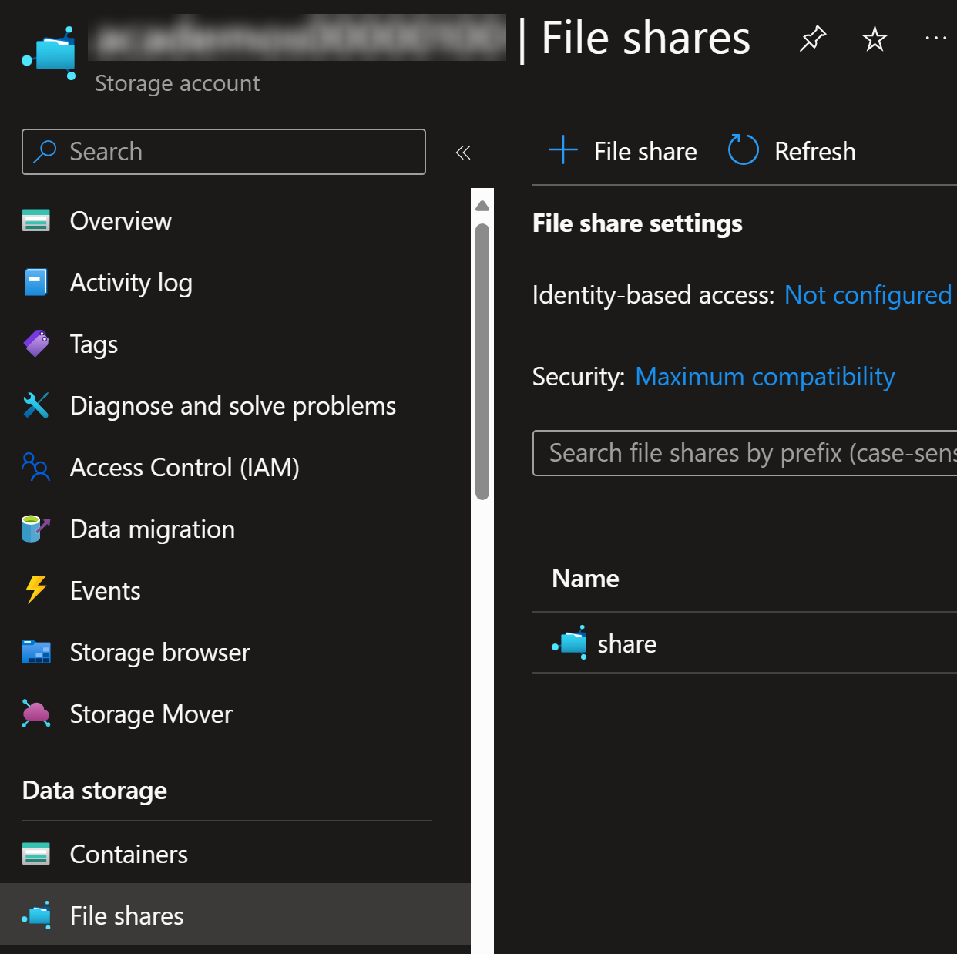Click the share row folder icon
The image size is (957, 954).
click(570, 643)
